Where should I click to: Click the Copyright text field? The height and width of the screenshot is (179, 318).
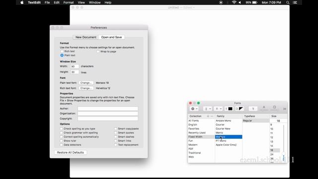coord(108,118)
